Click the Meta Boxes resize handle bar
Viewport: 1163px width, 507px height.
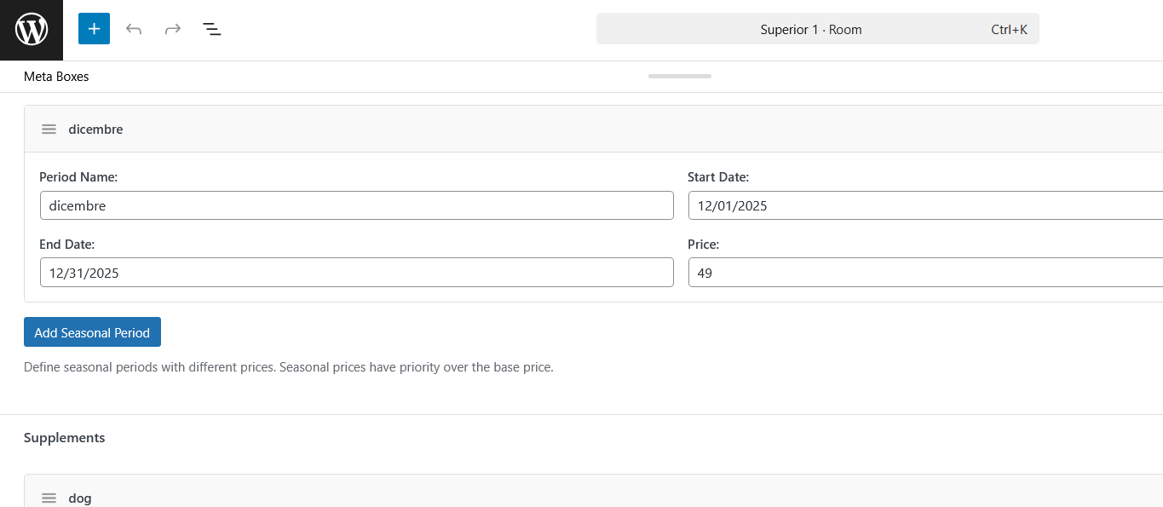(680, 76)
